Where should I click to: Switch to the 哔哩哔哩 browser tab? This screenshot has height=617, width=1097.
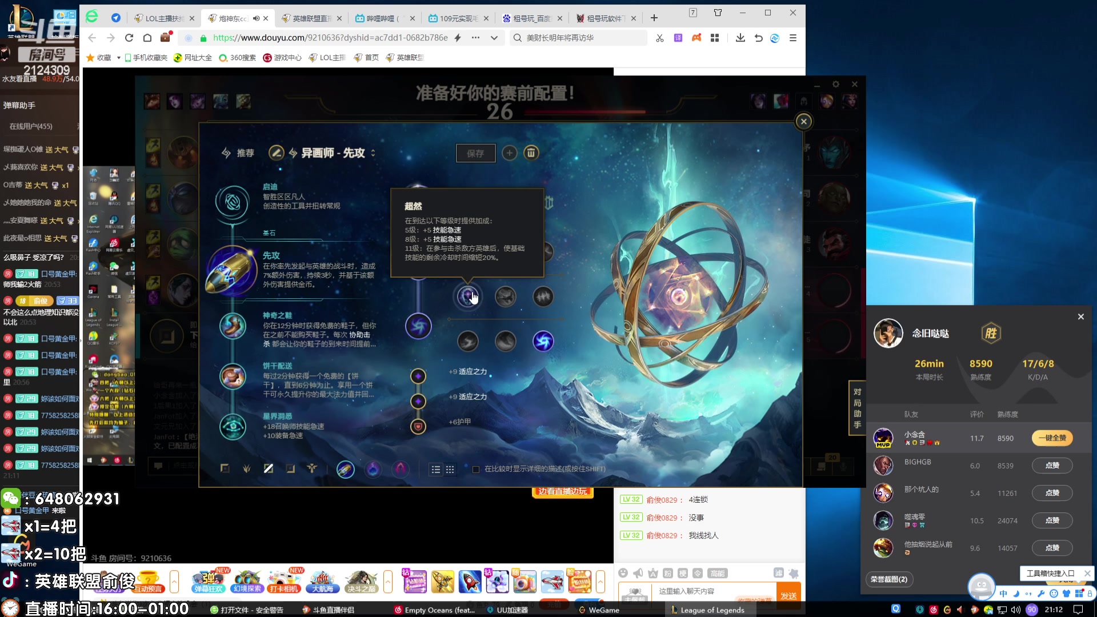click(x=385, y=18)
